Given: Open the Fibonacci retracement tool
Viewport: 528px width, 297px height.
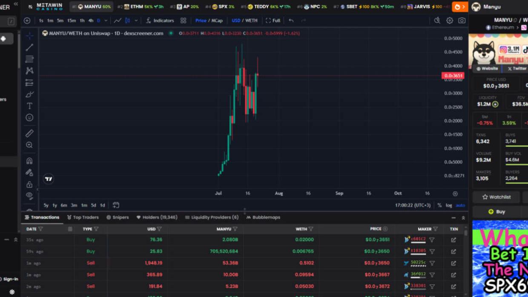Looking at the screenshot, I should point(29,59).
